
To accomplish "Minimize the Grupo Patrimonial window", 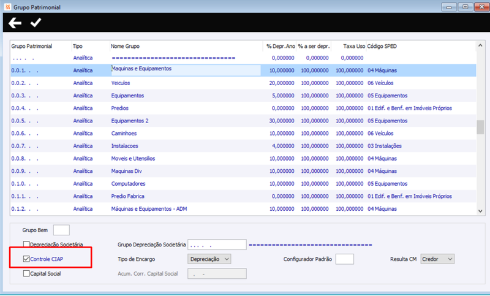I will click(x=450, y=7).
